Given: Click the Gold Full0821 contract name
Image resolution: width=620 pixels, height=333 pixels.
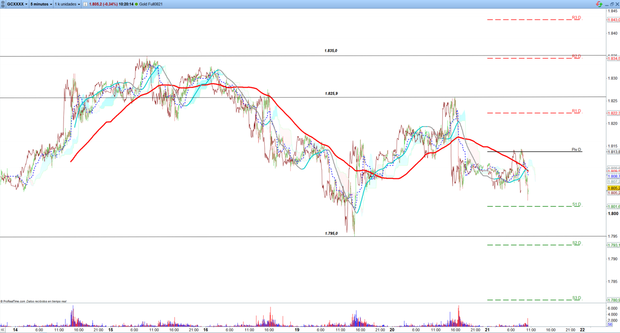Looking at the screenshot, I should (151, 4).
